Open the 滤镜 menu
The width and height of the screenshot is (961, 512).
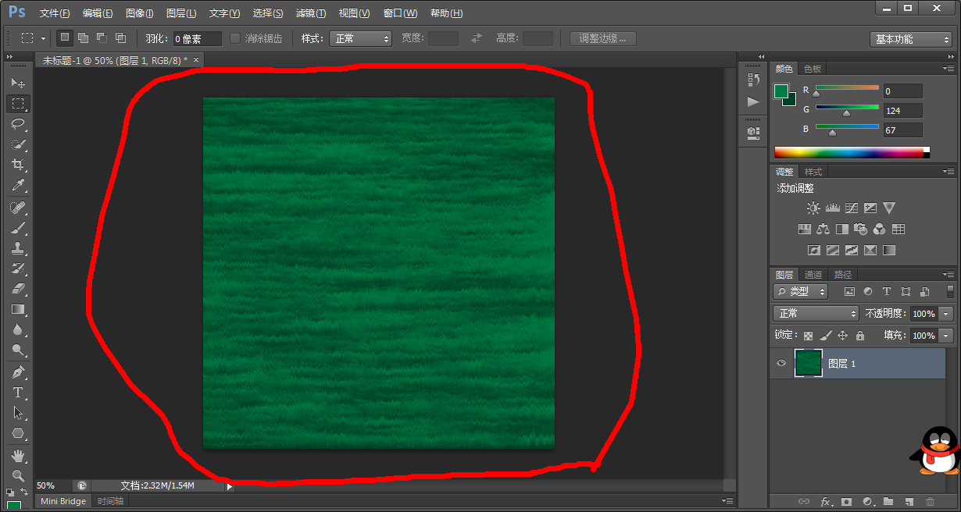311,13
